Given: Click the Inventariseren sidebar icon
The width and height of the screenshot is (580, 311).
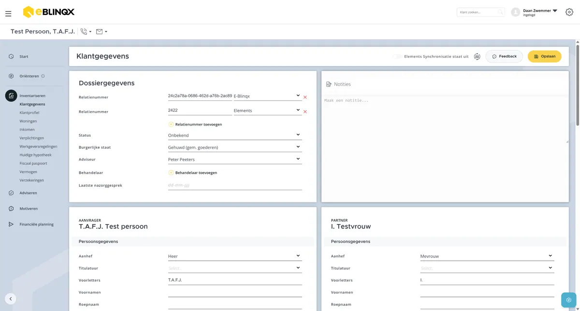Looking at the screenshot, I should pos(11,96).
